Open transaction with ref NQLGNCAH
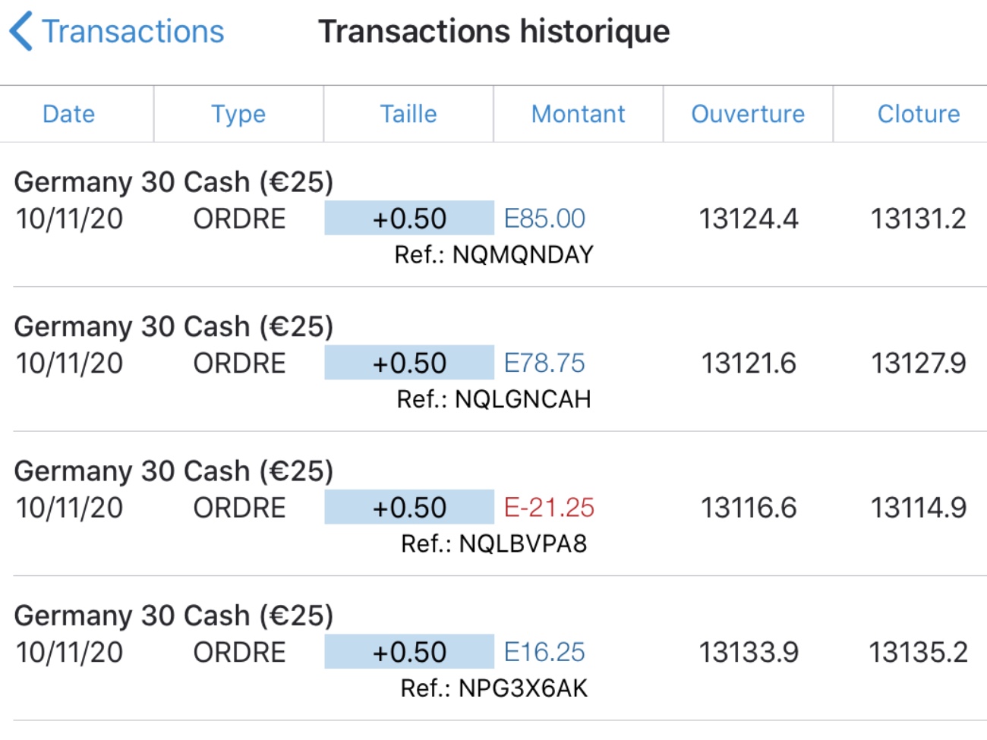Viewport: 987px width, 740px height. (x=493, y=399)
